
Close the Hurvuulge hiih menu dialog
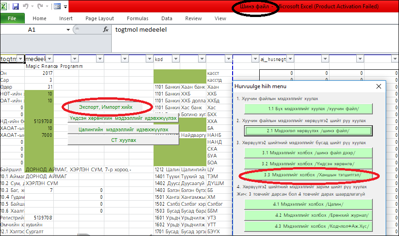[x=379, y=86]
